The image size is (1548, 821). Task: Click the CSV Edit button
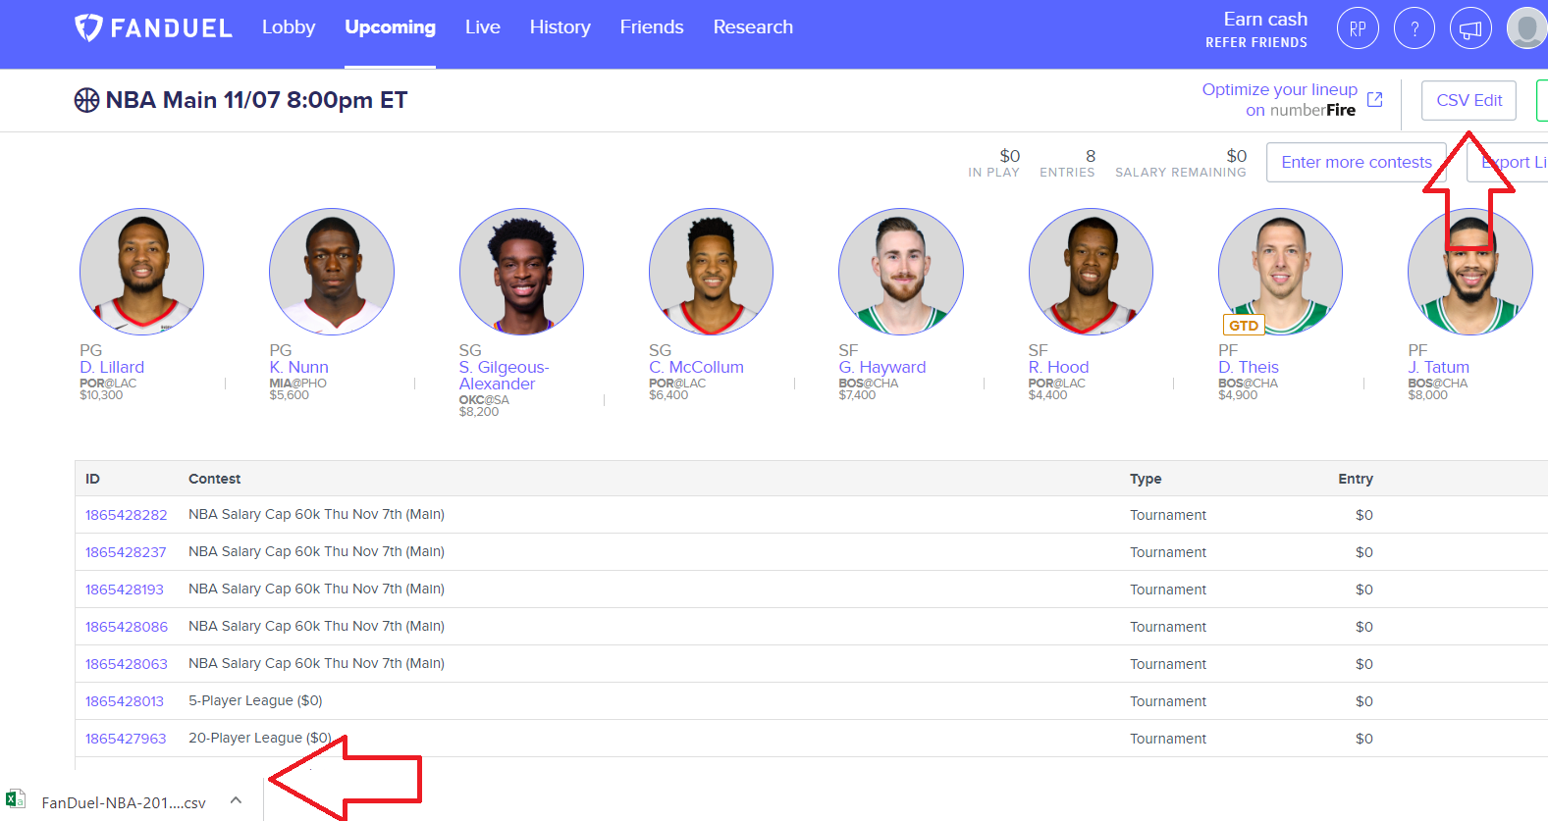[1468, 100]
